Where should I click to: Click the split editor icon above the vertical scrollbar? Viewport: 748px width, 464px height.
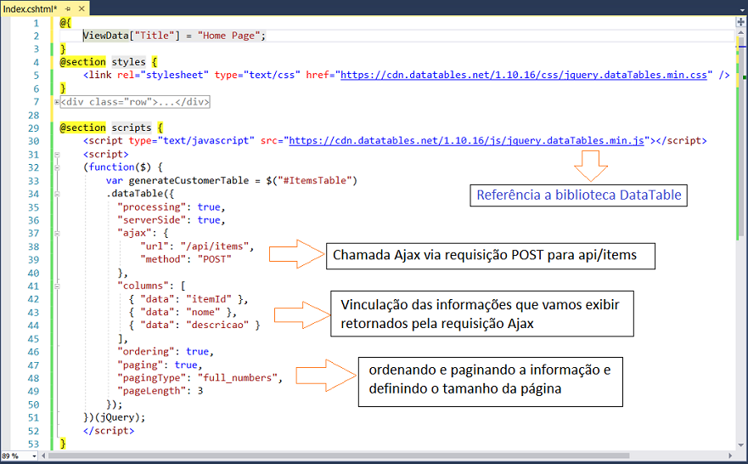740,22
